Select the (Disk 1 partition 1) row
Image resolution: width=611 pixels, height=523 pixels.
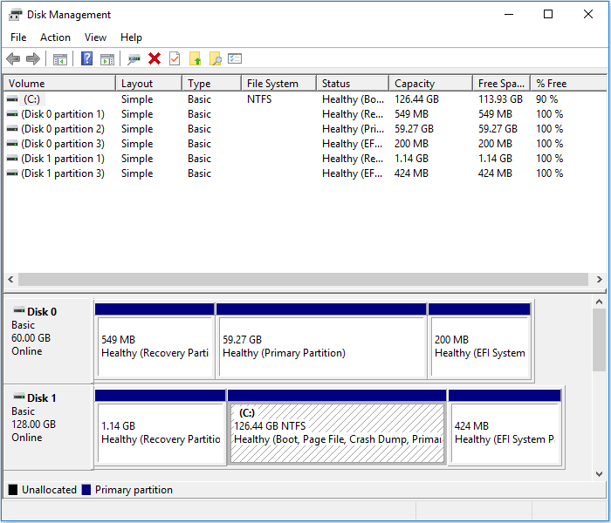coord(305,159)
